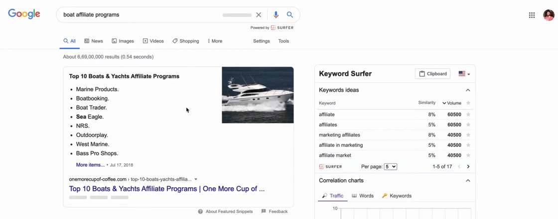Collapse the Keywords ideas section

[x=468, y=90]
